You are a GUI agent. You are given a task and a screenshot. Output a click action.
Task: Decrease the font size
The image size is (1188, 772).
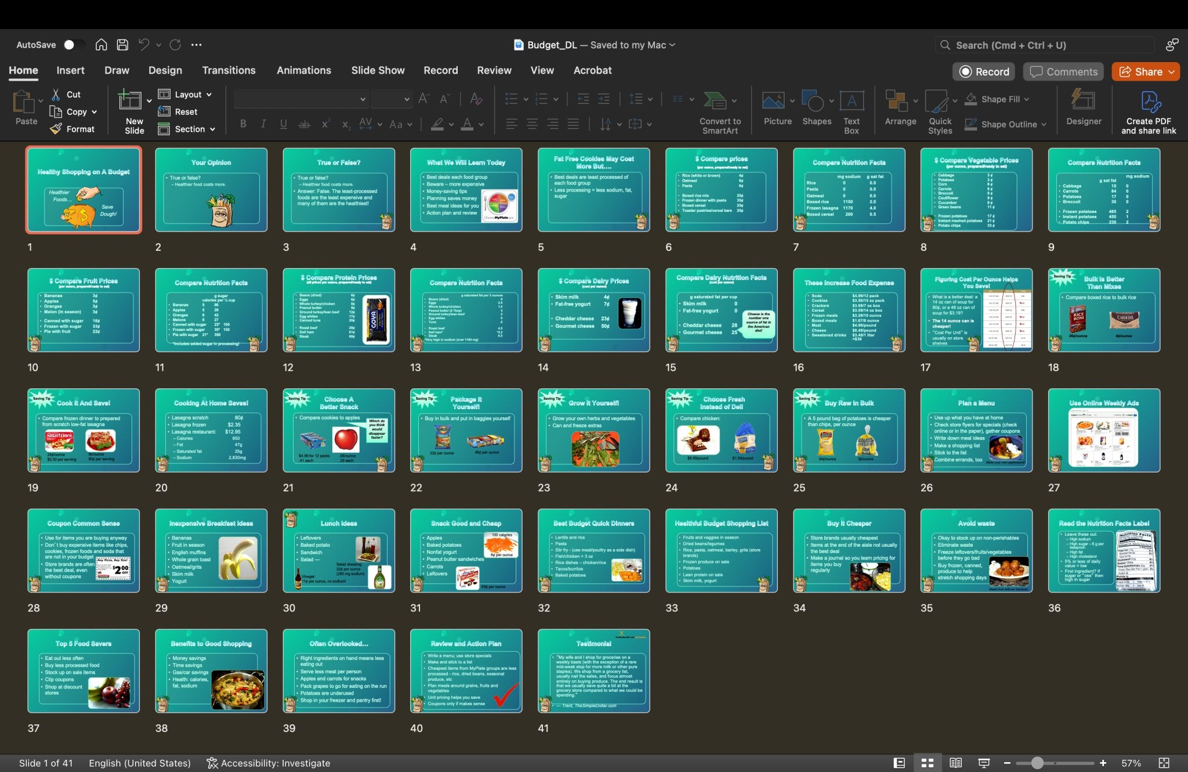pos(445,99)
